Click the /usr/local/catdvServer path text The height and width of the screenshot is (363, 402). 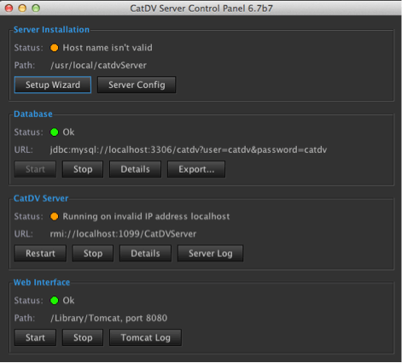(x=98, y=66)
